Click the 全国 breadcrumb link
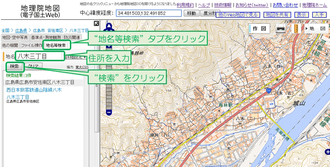Image resolution: width=330 pixels, height=167 pixels. [5, 30]
